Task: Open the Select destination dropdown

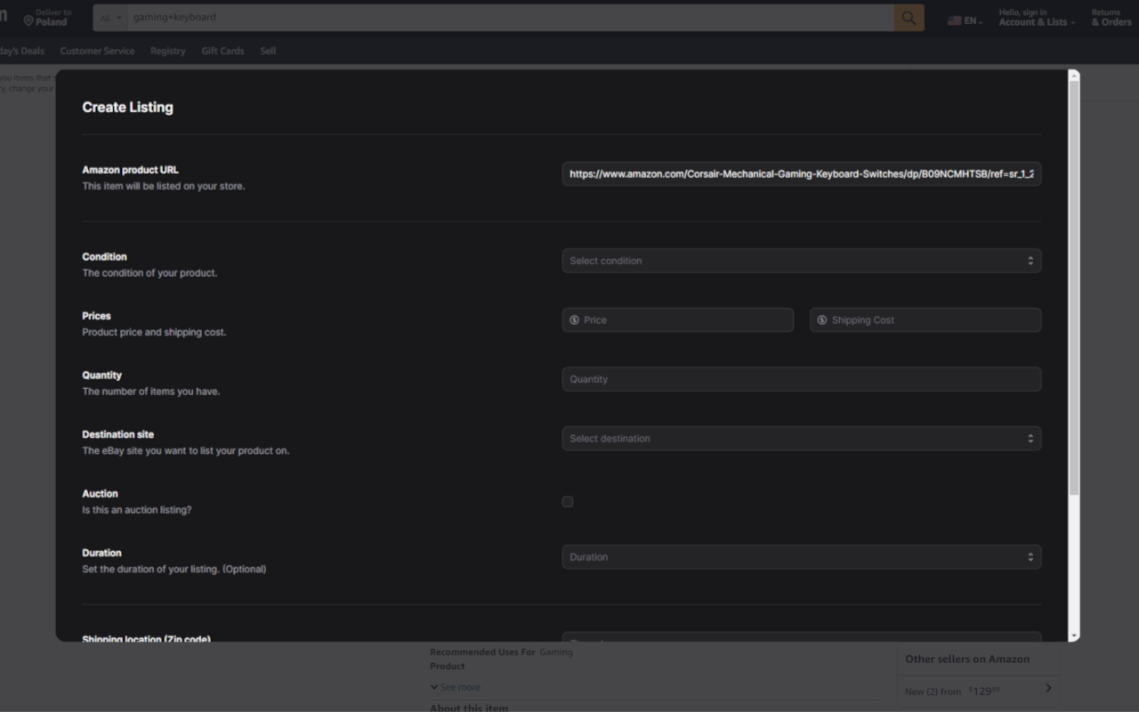Action: tap(802, 439)
